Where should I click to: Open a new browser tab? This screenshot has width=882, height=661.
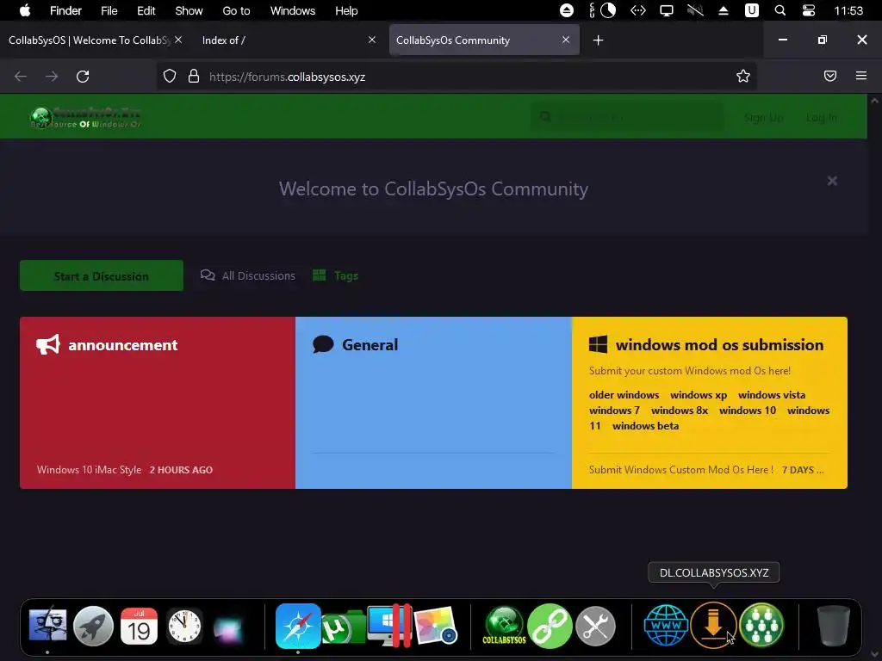pos(599,40)
